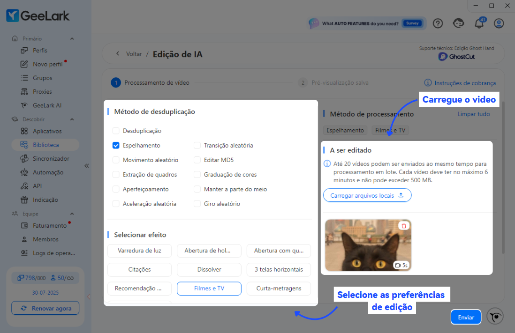Click the back arrow next to Voltar
This screenshot has width=515, height=333.
(x=118, y=53)
